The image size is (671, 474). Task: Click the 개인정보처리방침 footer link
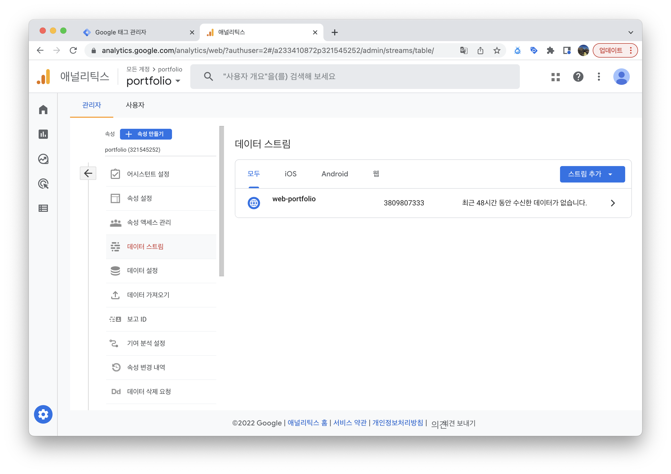click(398, 423)
